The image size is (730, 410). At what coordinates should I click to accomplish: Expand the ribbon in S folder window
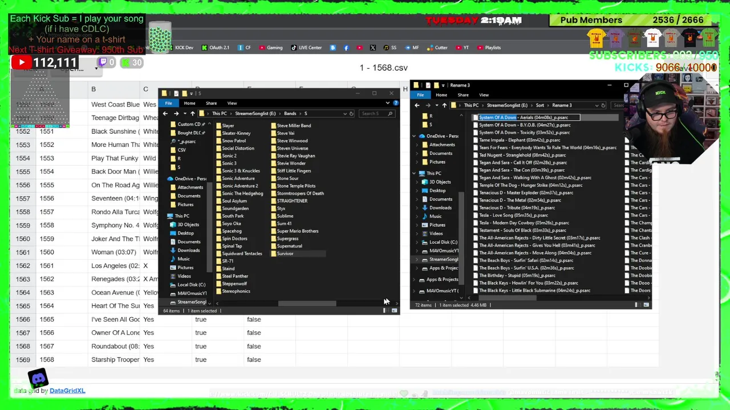pyautogui.click(x=388, y=103)
